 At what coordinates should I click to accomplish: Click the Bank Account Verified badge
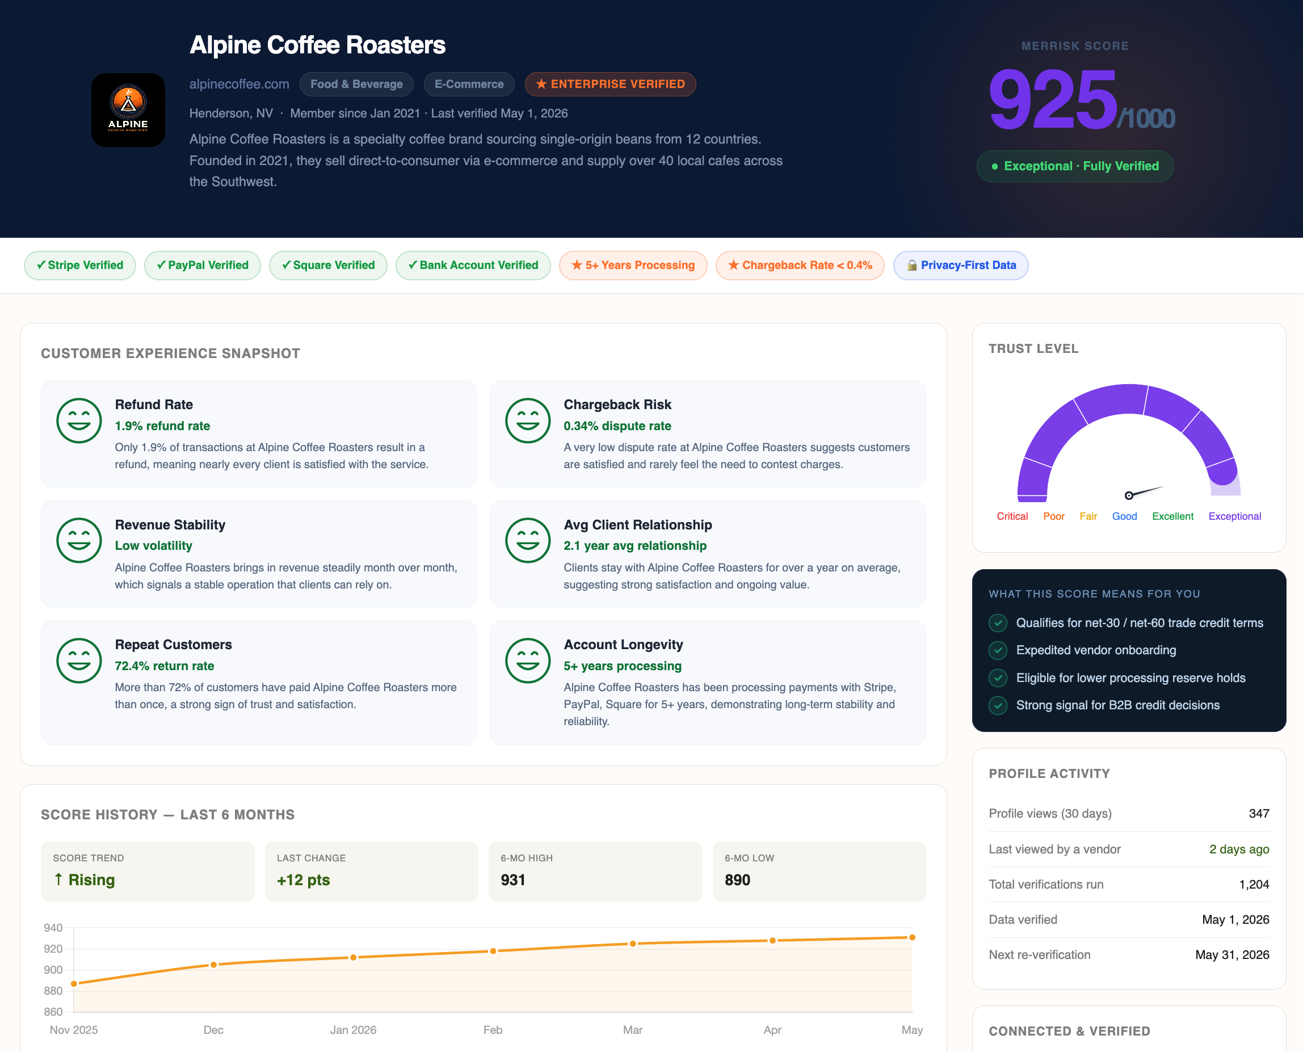click(473, 266)
